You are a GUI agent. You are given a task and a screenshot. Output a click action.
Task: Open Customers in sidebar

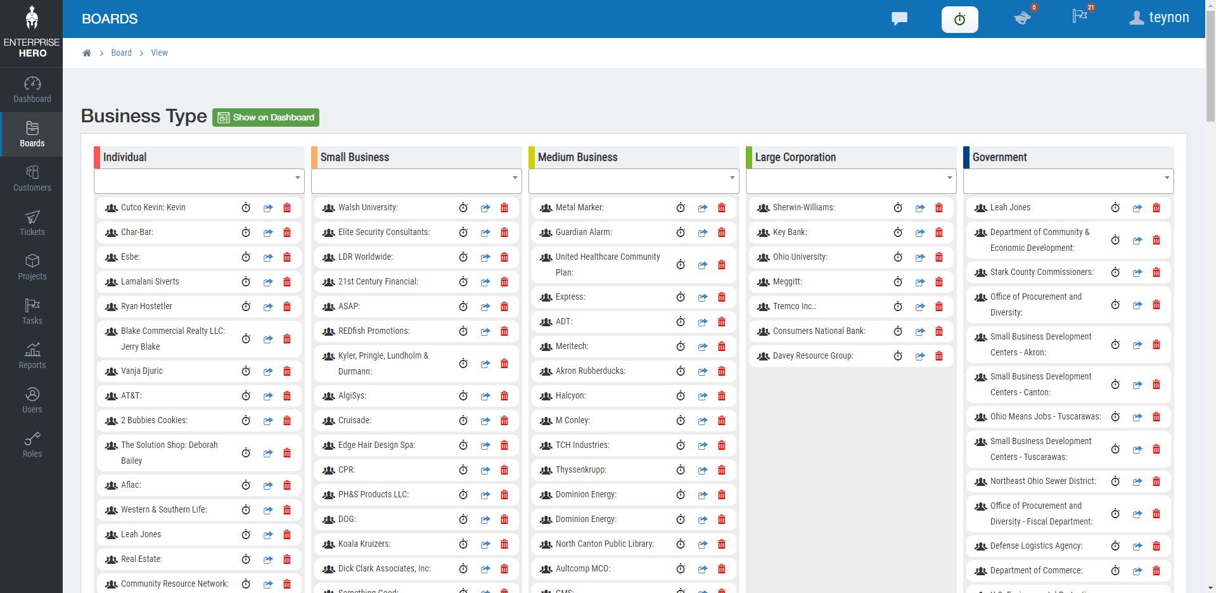point(32,179)
